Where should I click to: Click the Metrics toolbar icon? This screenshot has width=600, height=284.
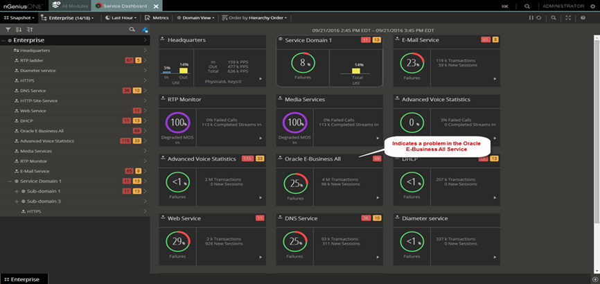(158, 17)
